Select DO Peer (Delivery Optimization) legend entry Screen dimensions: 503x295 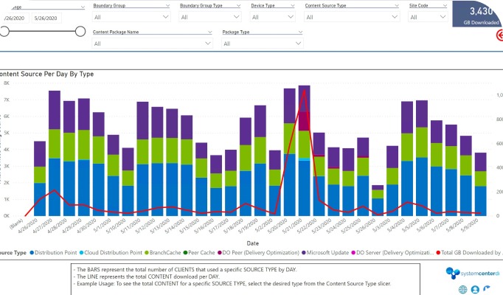pyautogui.click(x=258, y=253)
